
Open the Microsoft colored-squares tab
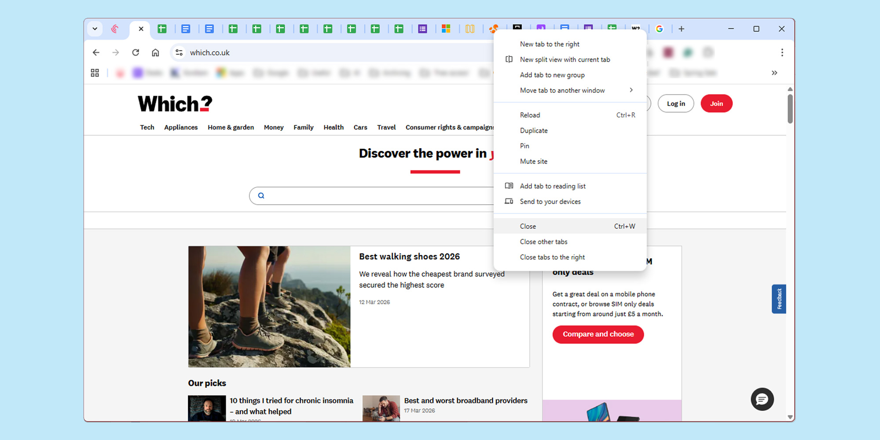point(446,29)
